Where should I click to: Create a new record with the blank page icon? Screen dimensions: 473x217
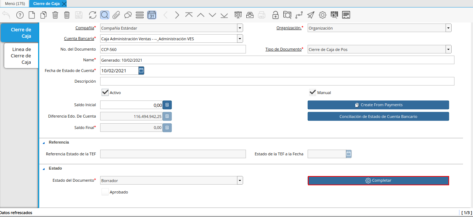pos(32,15)
